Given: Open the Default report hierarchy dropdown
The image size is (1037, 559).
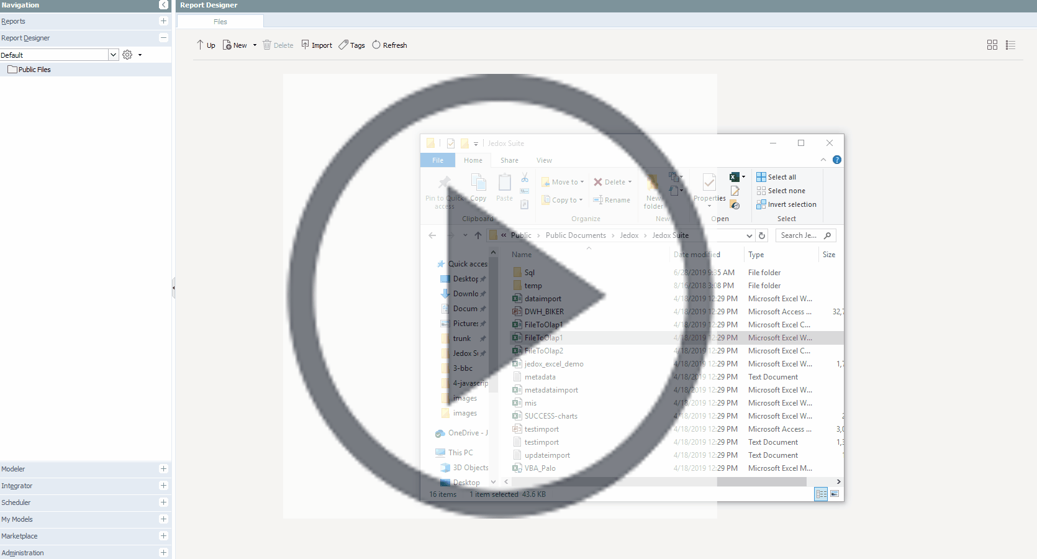Looking at the screenshot, I should 112,55.
